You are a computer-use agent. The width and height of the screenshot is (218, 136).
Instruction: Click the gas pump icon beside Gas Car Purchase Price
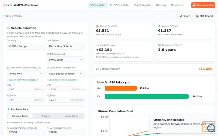coord(8,128)
